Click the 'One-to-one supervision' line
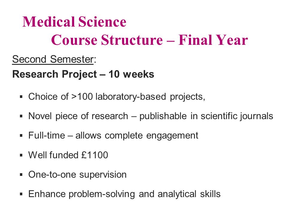Viewport: 287px width, 215px height. 77,175
